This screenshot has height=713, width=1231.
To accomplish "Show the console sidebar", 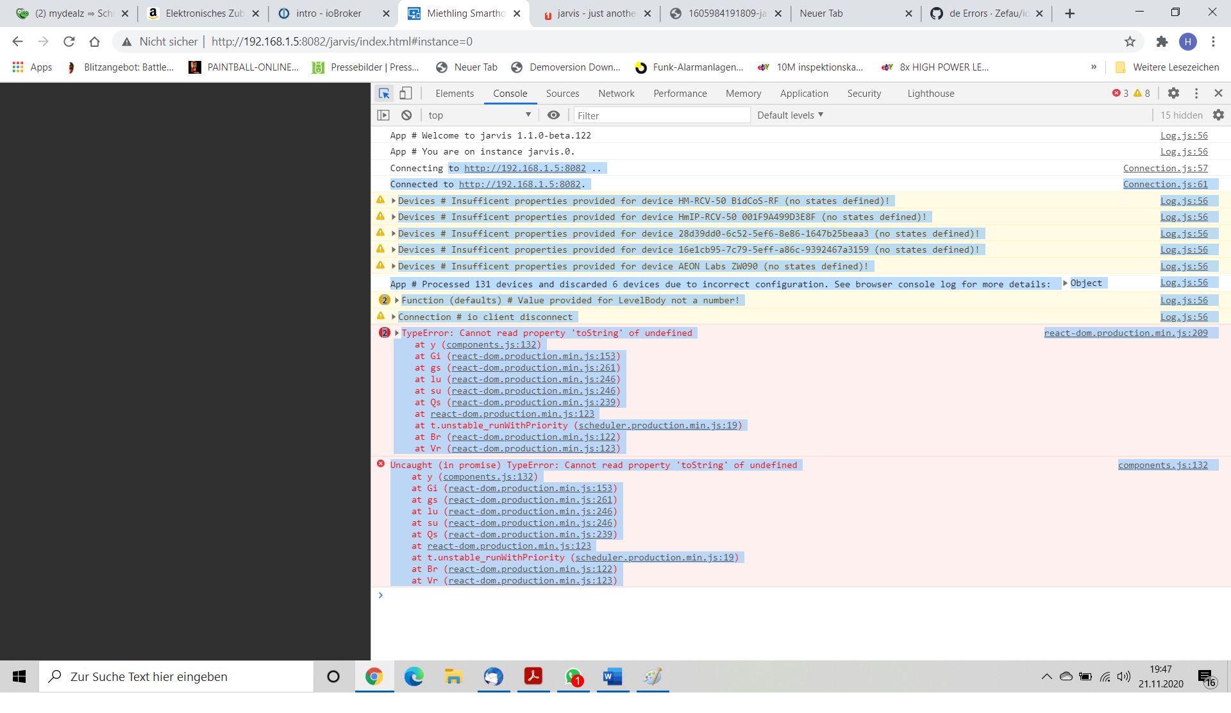I will click(x=383, y=115).
